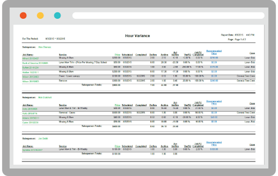This screenshot has width=278, height=176.
Task: Click Job Name header in Alex Thomas section
Action: (28, 55)
